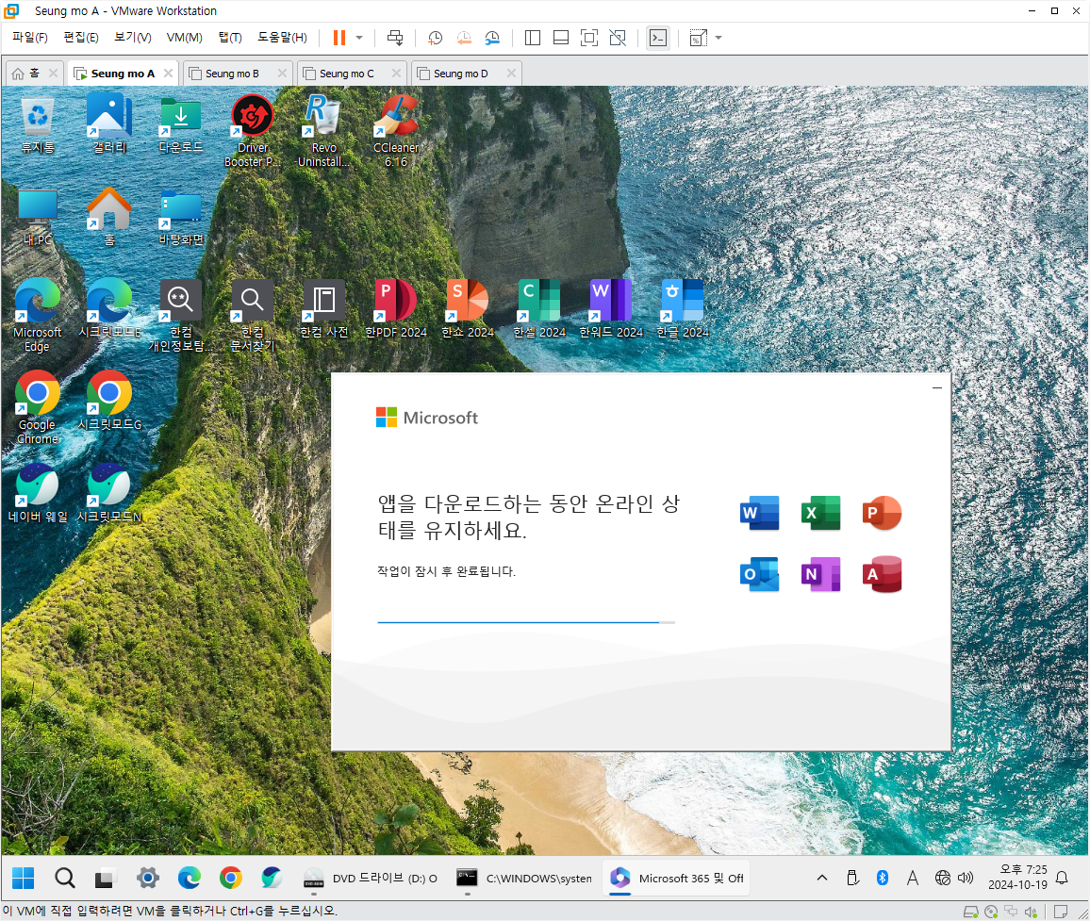This screenshot has height=921, width=1090.
Task: Open the 오후 7:25 clock
Action: [1017, 878]
